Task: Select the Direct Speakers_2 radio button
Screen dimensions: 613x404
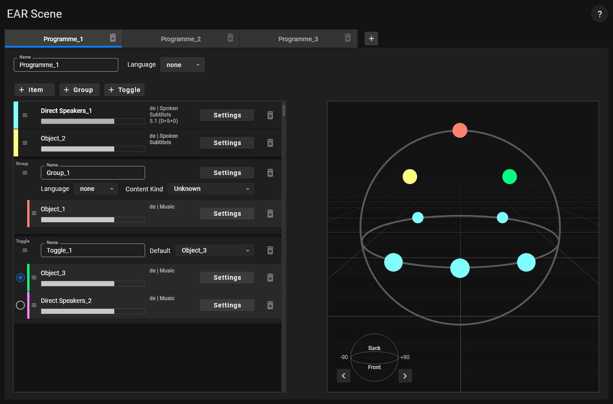Action: (20, 305)
